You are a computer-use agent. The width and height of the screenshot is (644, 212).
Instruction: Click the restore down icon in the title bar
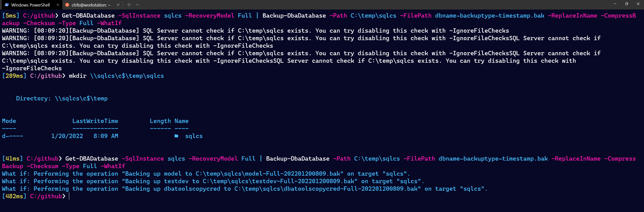pyautogui.click(x=627, y=4)
